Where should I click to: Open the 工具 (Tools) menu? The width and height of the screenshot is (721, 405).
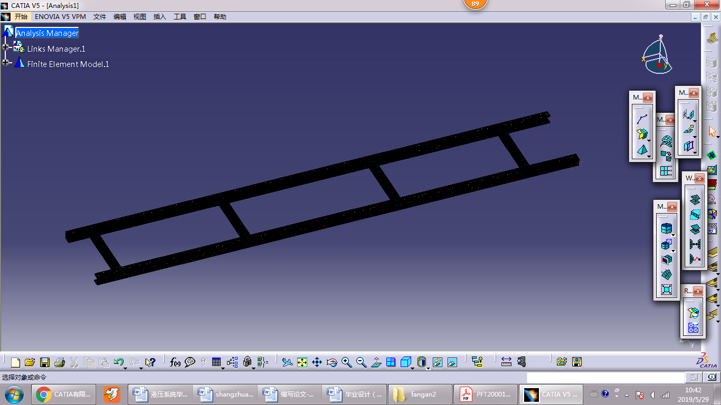click(180, 17)
